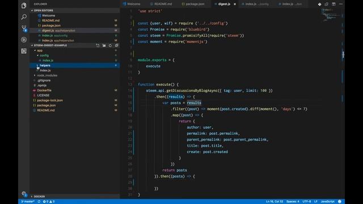Click the editor vertical scrollbar
The image size is (363, 204).
tap(343, 103)
